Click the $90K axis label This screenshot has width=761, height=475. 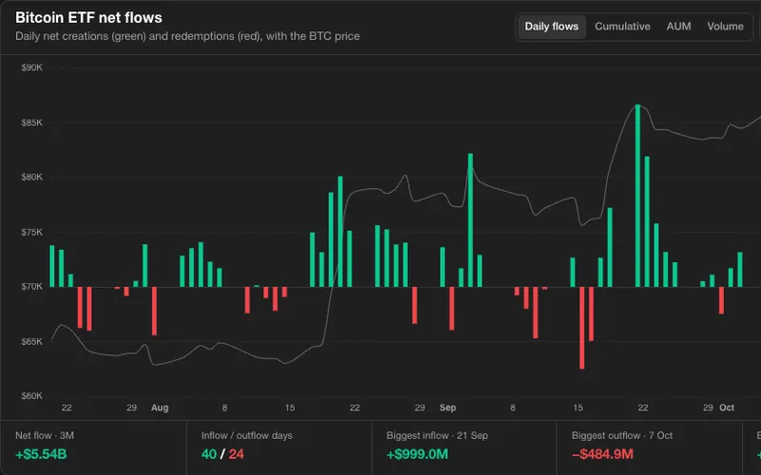click(32, 67)
